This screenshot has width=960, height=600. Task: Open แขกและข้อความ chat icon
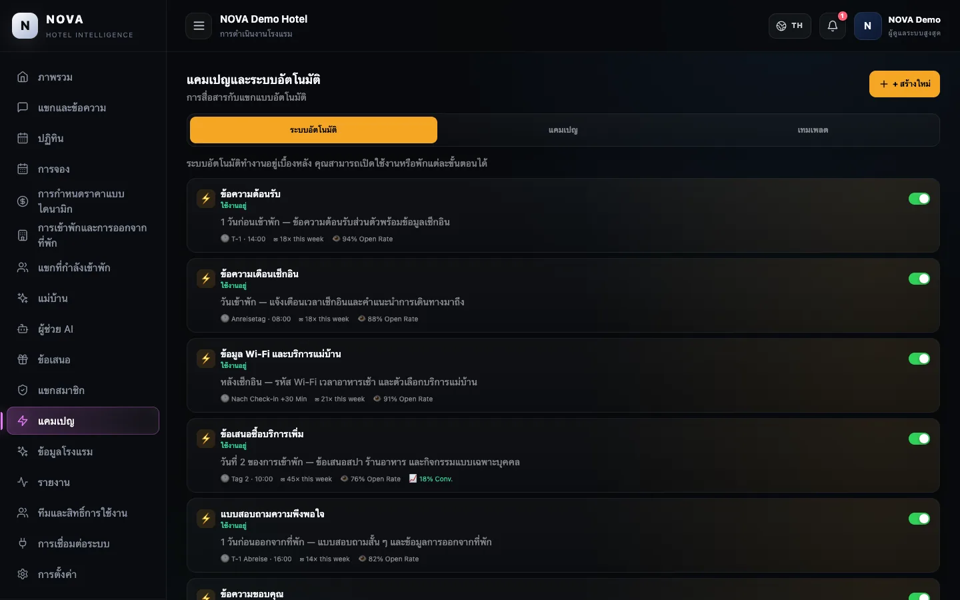tap(23, 107)
